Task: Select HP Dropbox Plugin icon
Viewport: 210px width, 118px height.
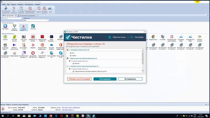Action: 181,38
